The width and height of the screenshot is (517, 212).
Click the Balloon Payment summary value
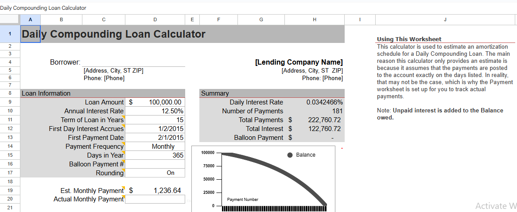coord(315,138)
